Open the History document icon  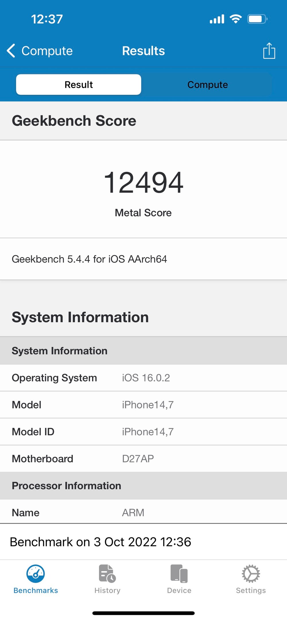point(107,574)
